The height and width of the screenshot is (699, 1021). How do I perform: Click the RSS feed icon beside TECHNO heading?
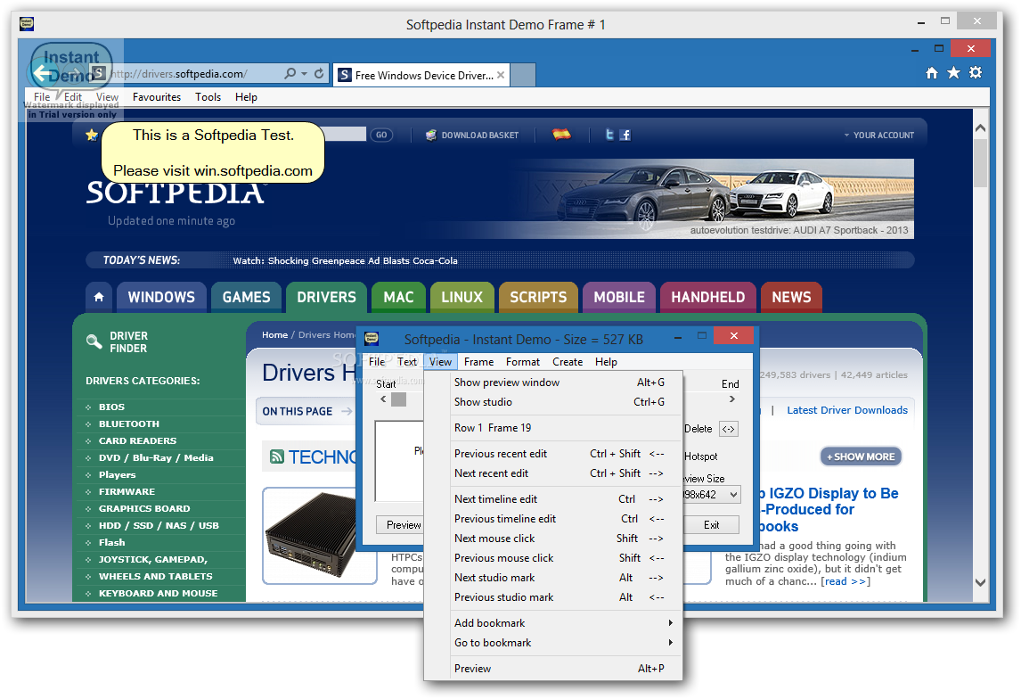277,456
